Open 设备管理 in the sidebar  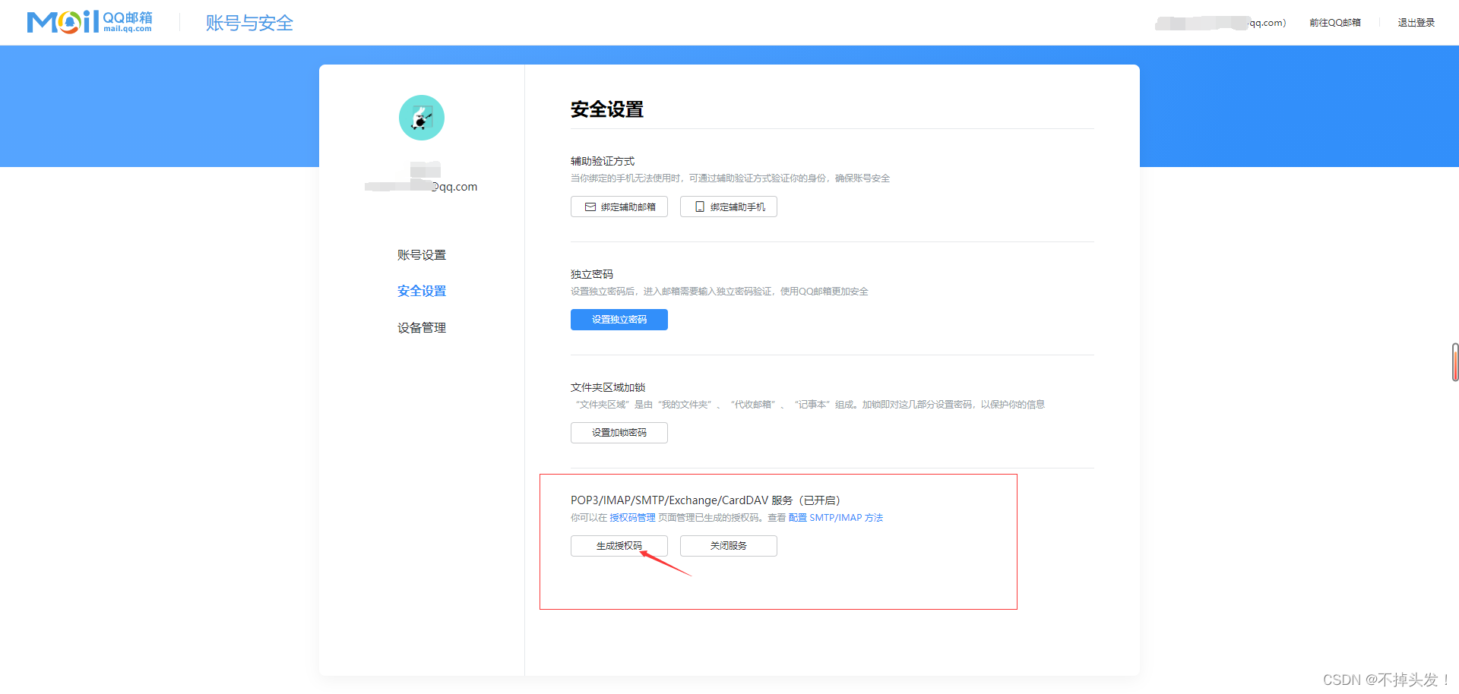[421, 327]
